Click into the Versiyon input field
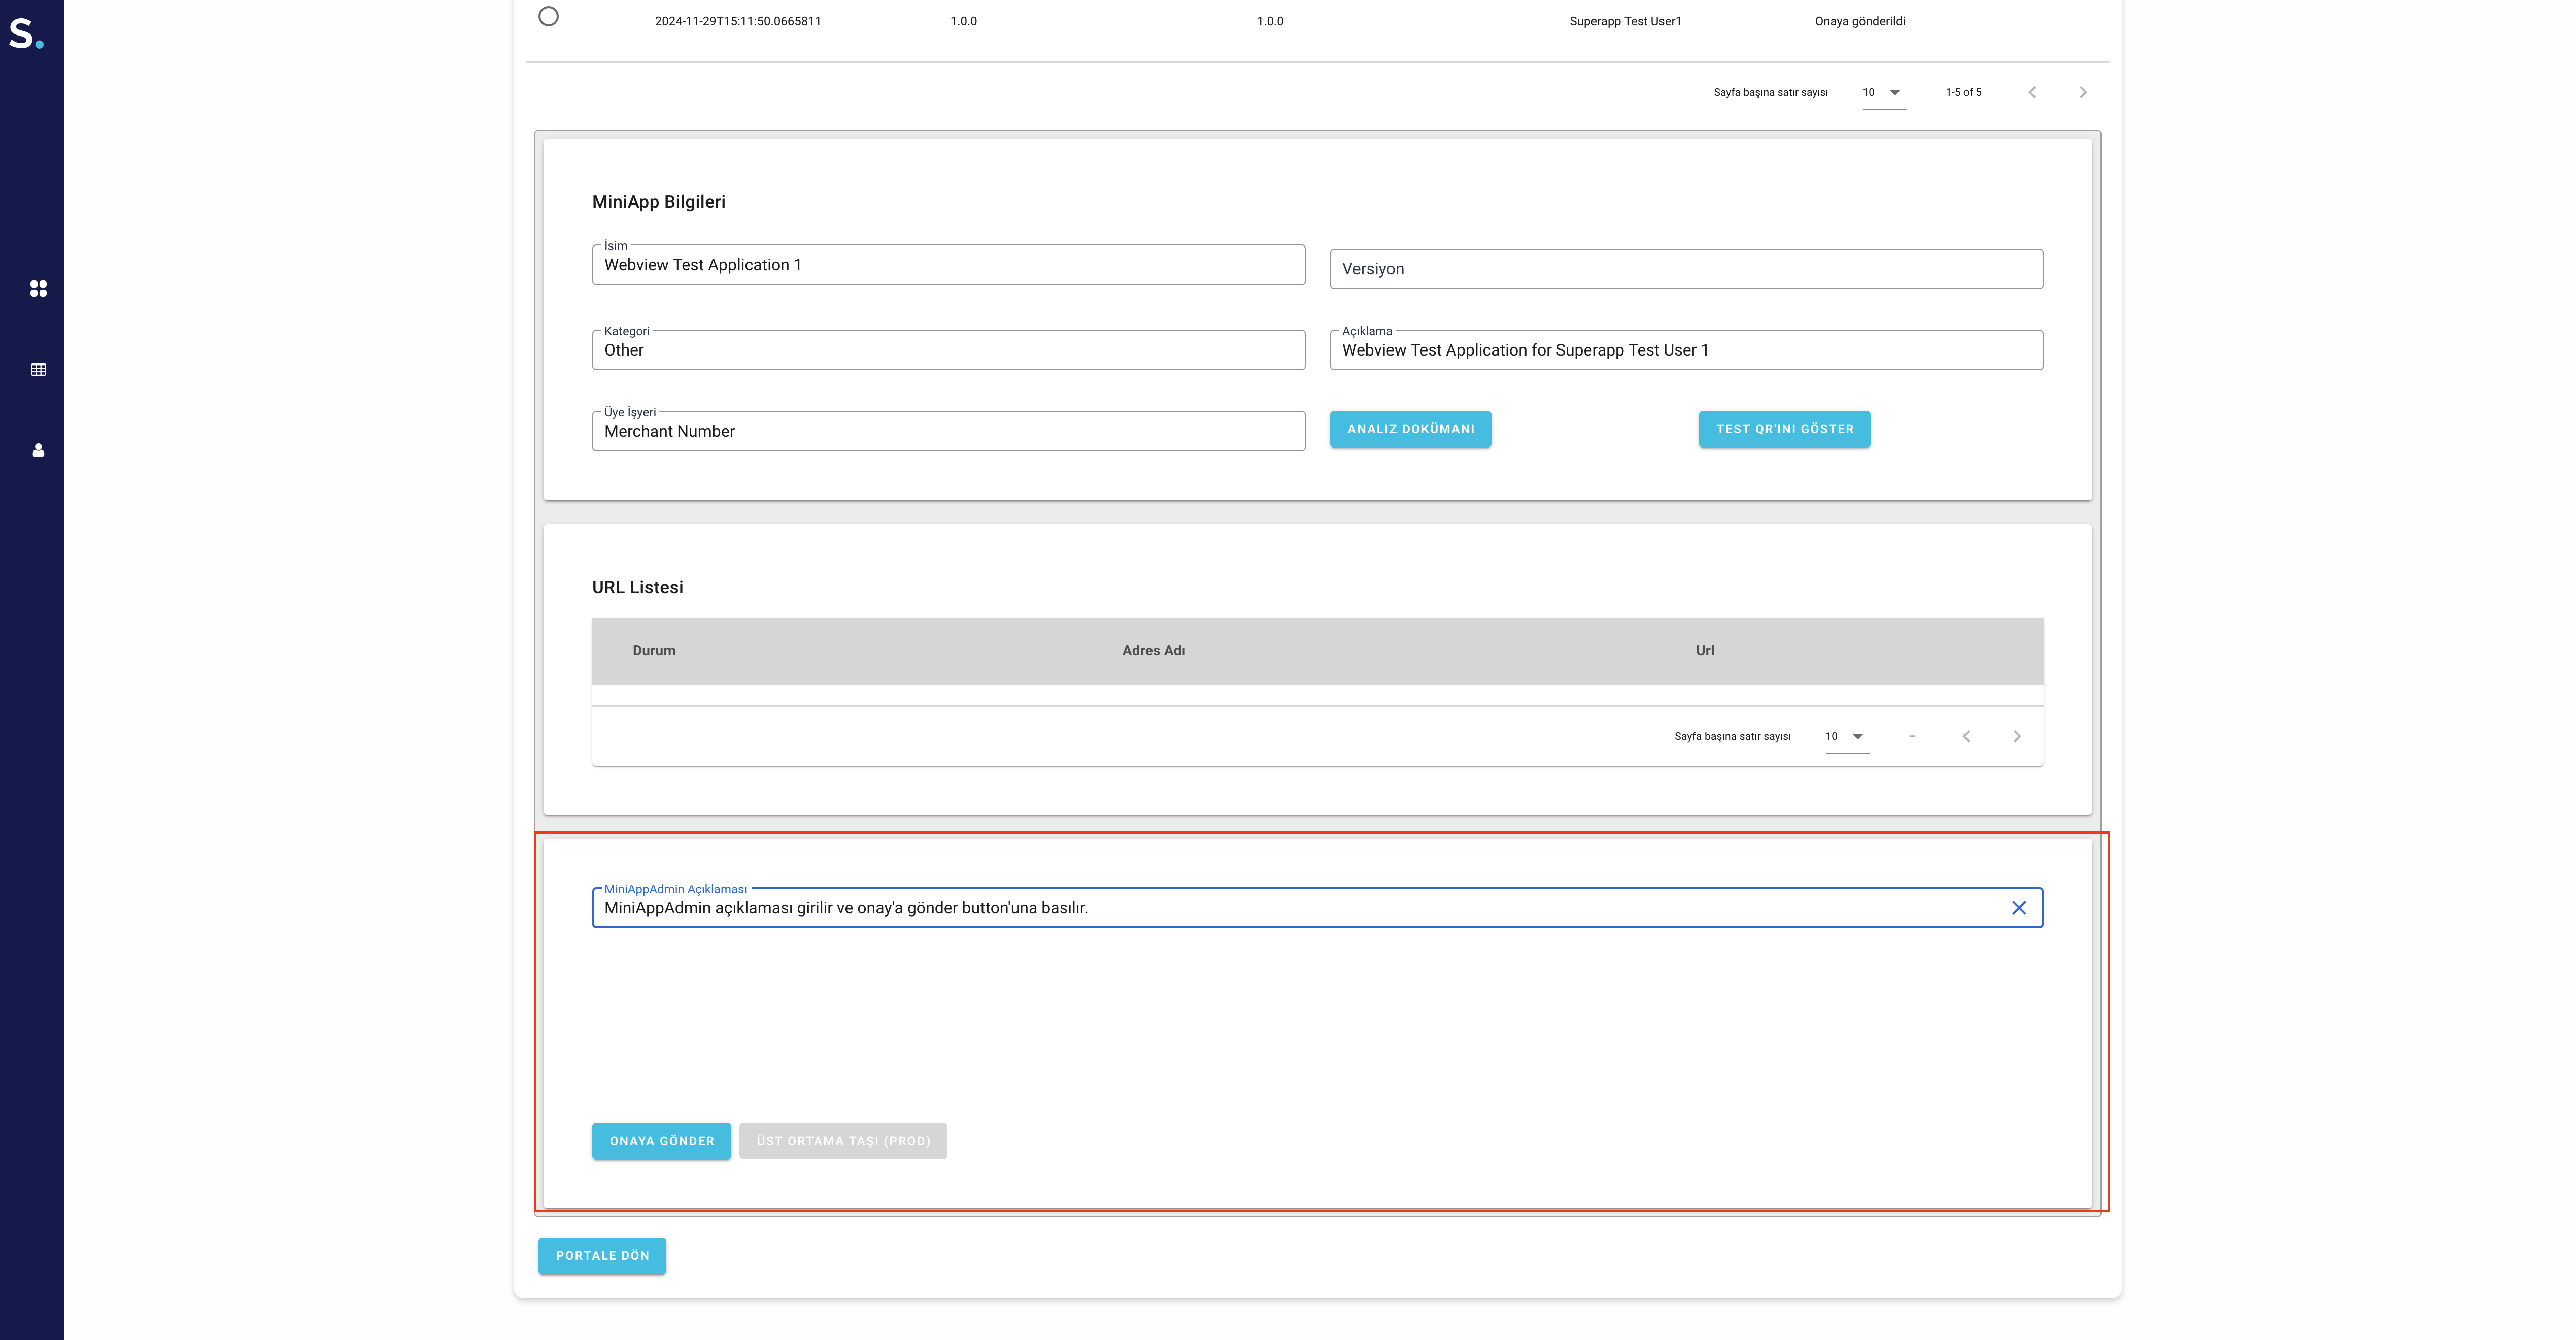Viewport: 2576px width, 1340px height. pos(1685,269)
